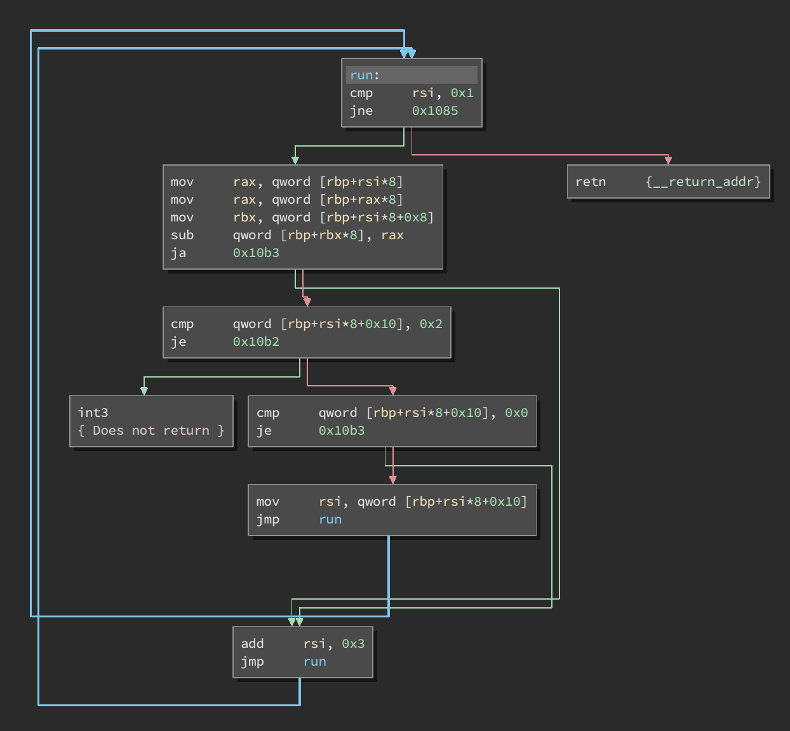Follow run link below the add rsi instruction
This screenshot has width=790, height=731.
[x=315, y=661]
